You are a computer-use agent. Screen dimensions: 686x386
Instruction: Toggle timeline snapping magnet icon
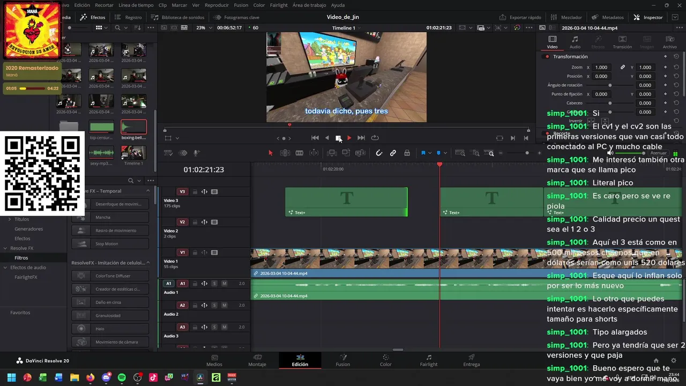click(x=379, y=153)
